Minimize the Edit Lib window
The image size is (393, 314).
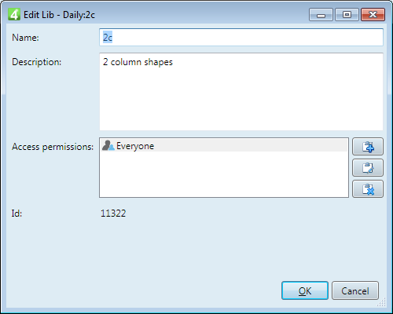pyautogui.click(x=321, y=15)
